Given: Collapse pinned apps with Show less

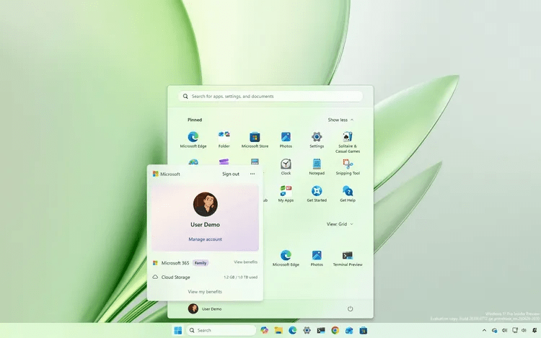Looking at the screenshot, I should 340,120.
